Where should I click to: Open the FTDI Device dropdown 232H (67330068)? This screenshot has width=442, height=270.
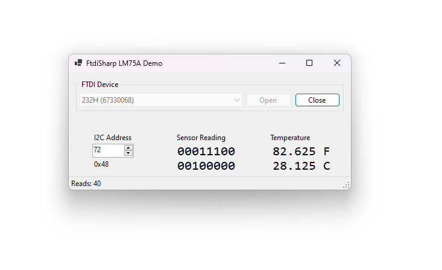[161, 100]
